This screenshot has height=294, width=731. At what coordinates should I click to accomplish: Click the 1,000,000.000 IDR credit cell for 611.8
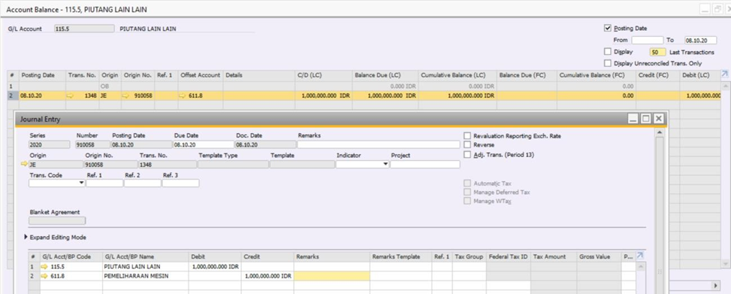point(267,276)
